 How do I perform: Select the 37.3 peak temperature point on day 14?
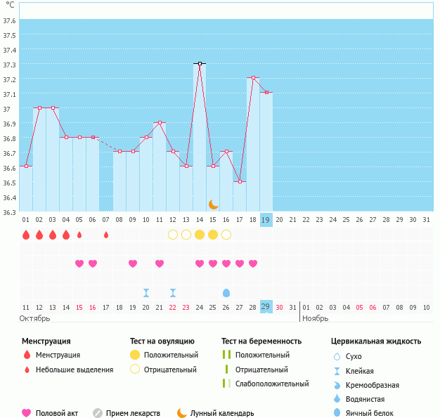(x=200, y=63)
